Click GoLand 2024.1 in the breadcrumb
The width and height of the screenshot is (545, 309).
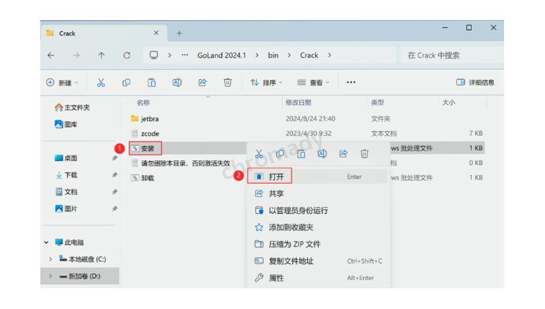pyautogui.click(x=221, y=55)
